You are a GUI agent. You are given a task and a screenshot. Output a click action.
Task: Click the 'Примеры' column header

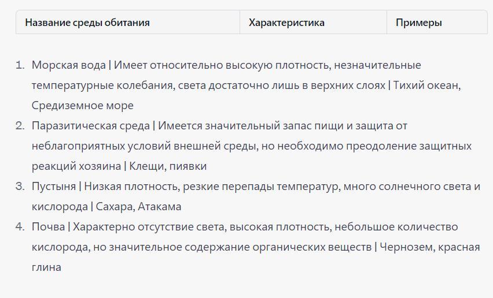[419, 23]
